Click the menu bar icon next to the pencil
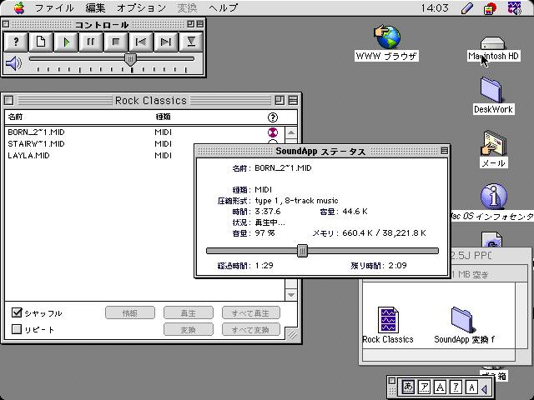The image size is (534, 400). [x=490, y=7]
